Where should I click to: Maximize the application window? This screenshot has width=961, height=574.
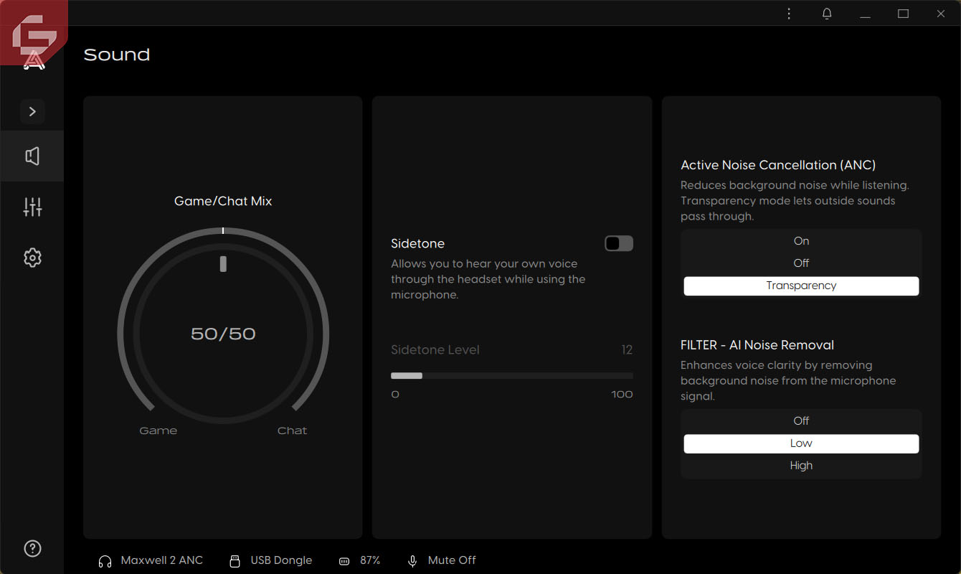[903, 14]
